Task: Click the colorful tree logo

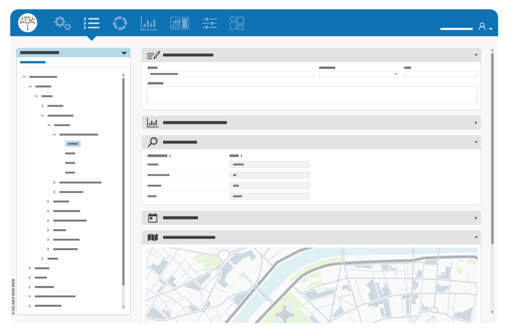Action: [28, 23]
